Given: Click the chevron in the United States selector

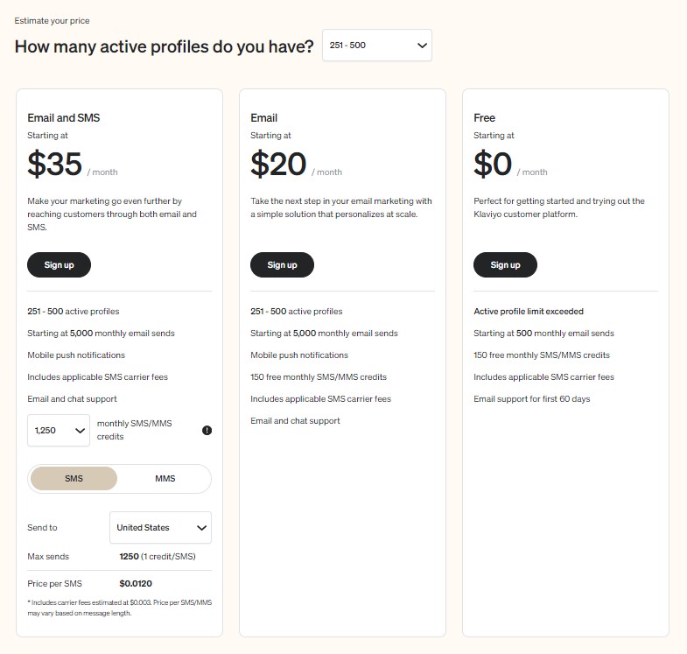Looking at the screenshot, I should point(201,527).
